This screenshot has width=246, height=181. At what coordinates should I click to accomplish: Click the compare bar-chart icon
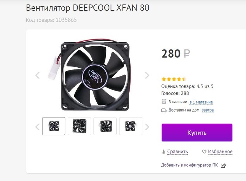163,152
